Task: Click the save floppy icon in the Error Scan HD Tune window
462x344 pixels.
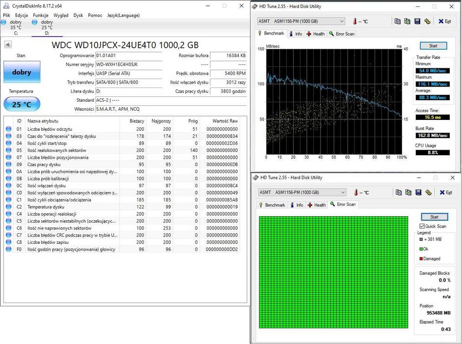Action: (x=418, y=192)
